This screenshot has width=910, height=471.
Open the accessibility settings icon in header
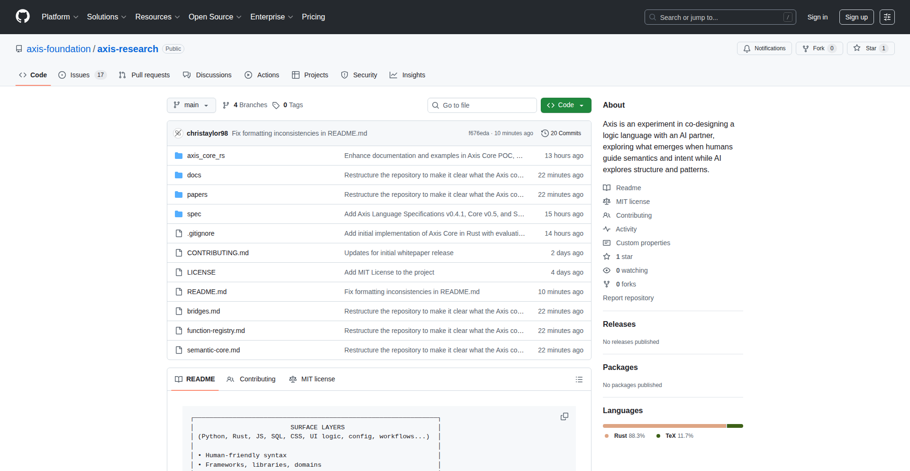pyautogui.click(x=887, y=17)
